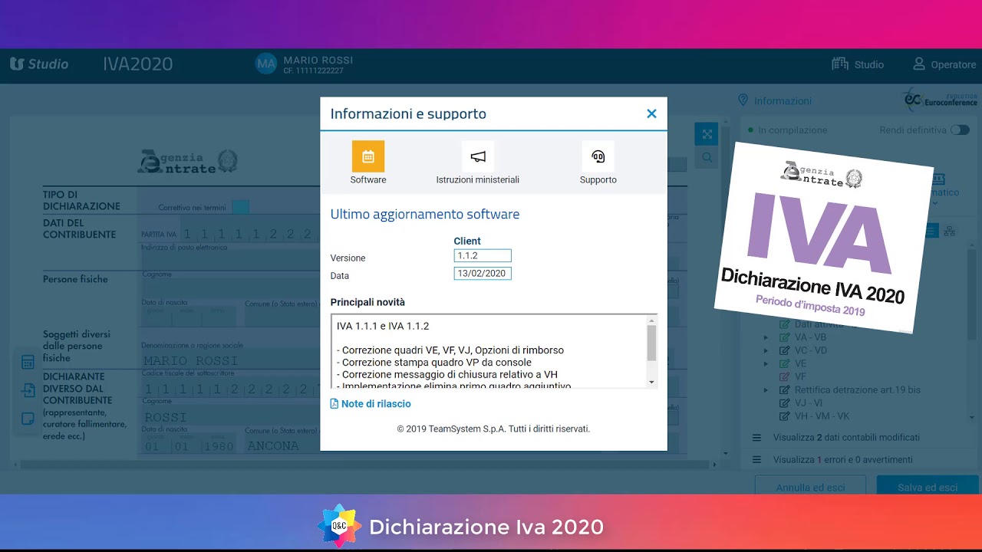Click the MA avatar for Mario Rossi

(x=265, y=64)
